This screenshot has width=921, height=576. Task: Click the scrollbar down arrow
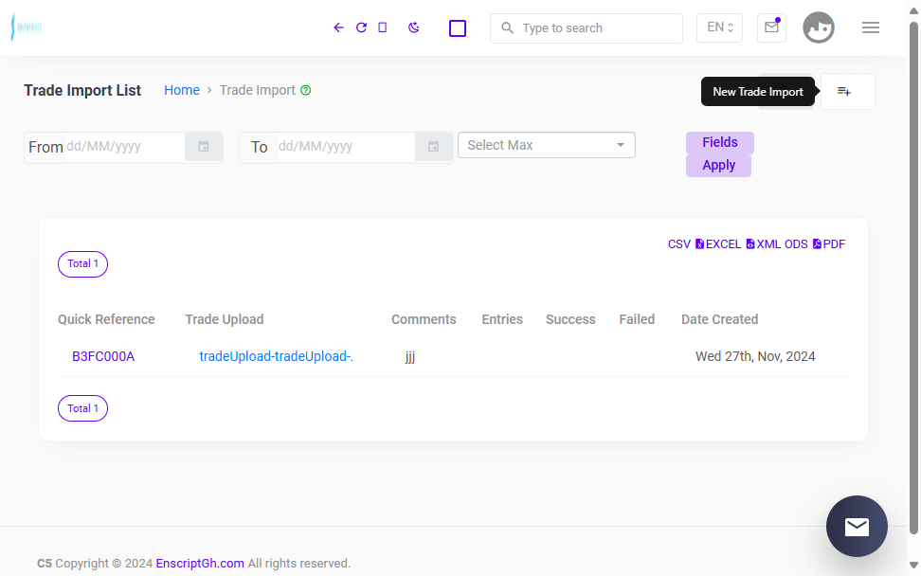tap(914, 565)
